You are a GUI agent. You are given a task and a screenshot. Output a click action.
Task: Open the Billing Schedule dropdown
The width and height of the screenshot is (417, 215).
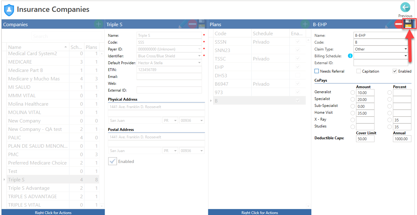[x=405, y=56]
